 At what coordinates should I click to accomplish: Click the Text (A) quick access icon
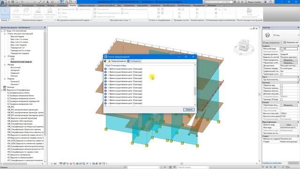coord(48,2)
